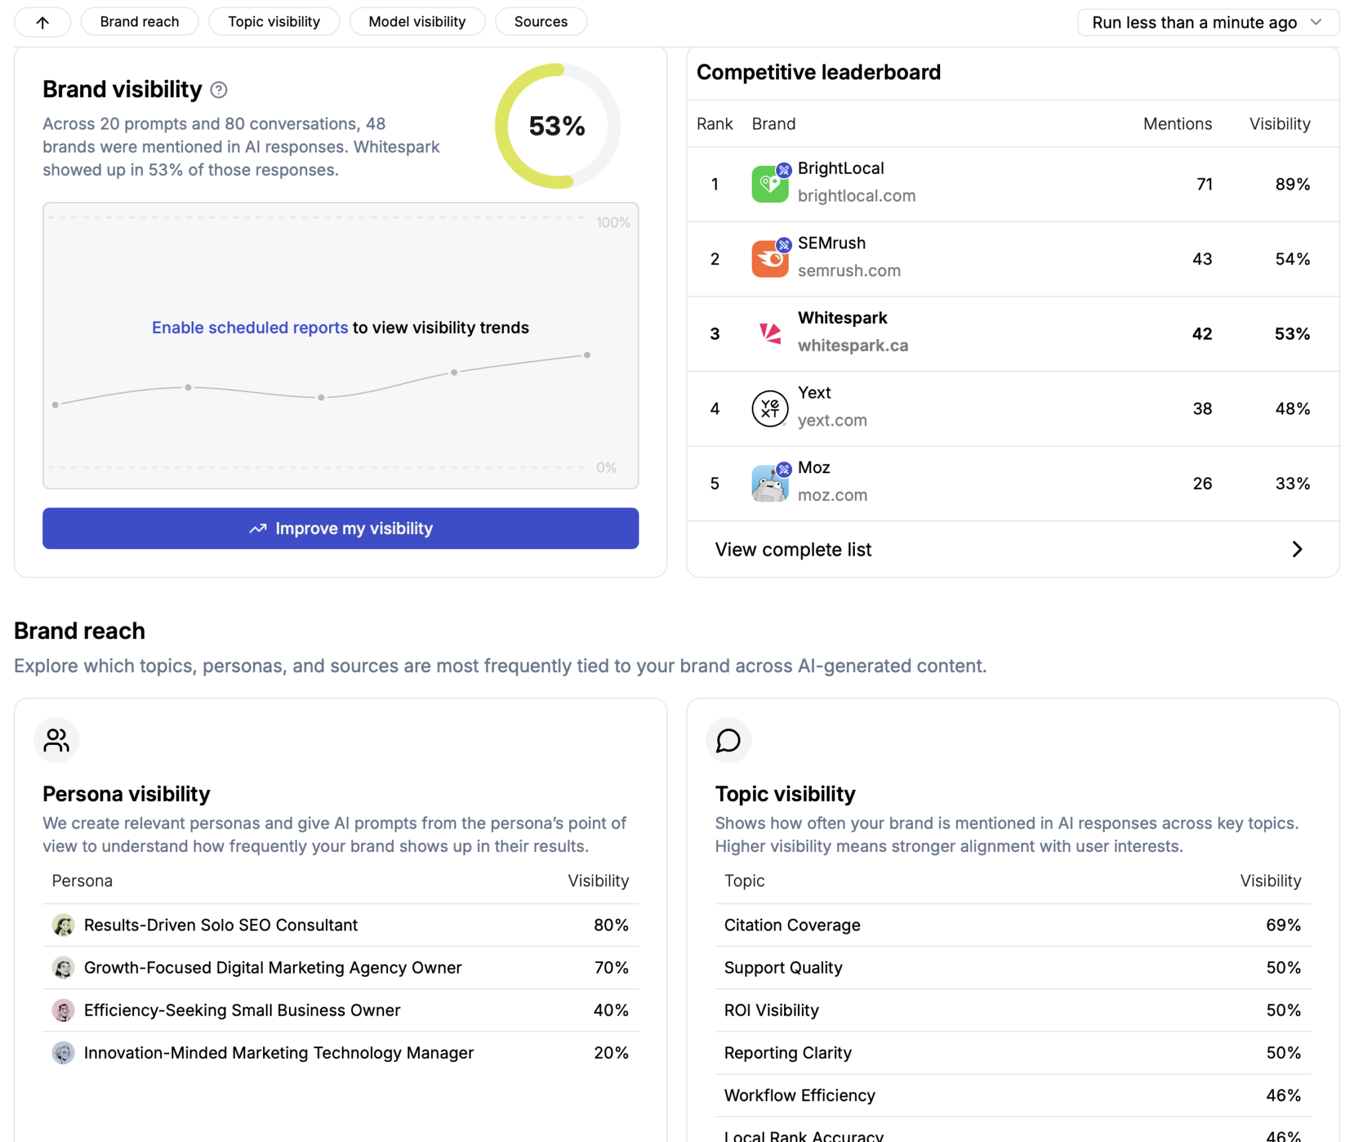Image resolution: width=1354 pixels, height=1142 pixels.
Task: Click the up arrow back-to-top icon
Action: 42,22
